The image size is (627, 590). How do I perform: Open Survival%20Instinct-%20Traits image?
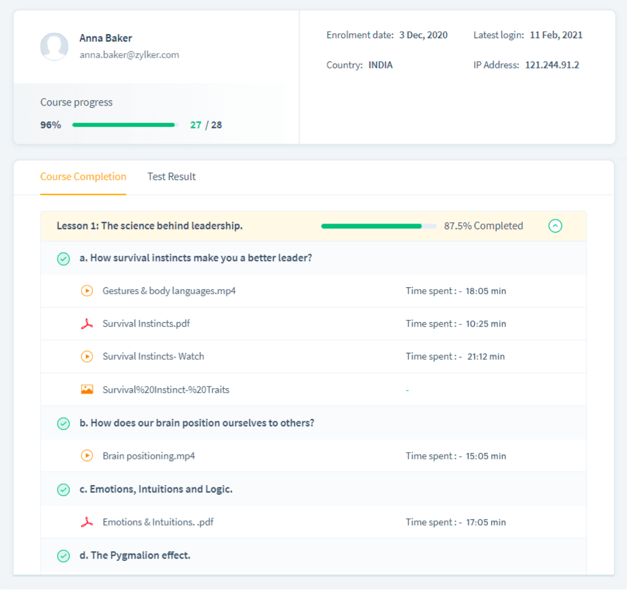[x=166, y=389]
